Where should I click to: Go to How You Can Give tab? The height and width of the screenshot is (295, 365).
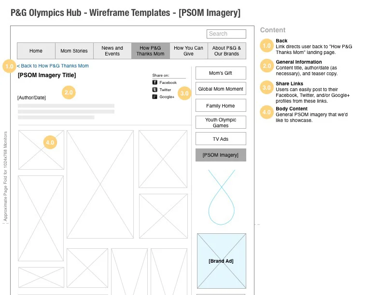189,51
